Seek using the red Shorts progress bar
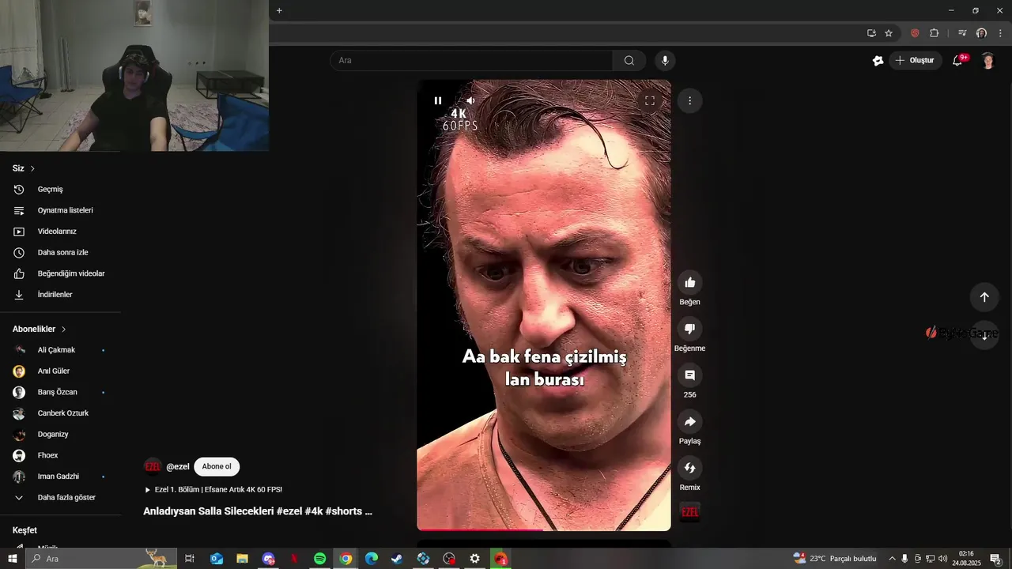 tap(544, 529)
